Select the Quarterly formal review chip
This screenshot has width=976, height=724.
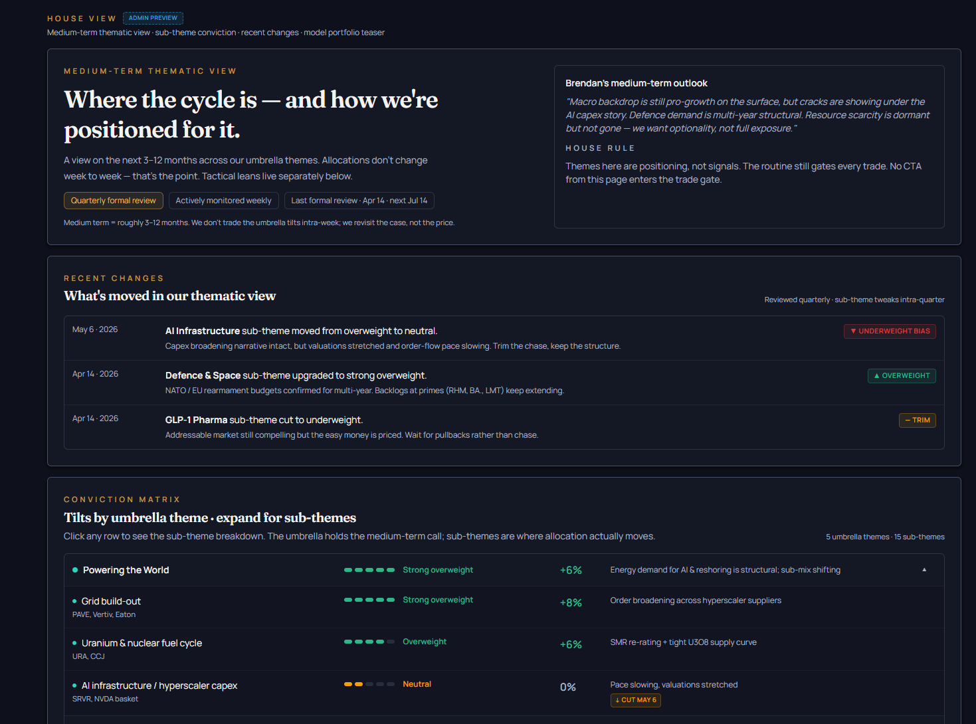coord(114,201)
